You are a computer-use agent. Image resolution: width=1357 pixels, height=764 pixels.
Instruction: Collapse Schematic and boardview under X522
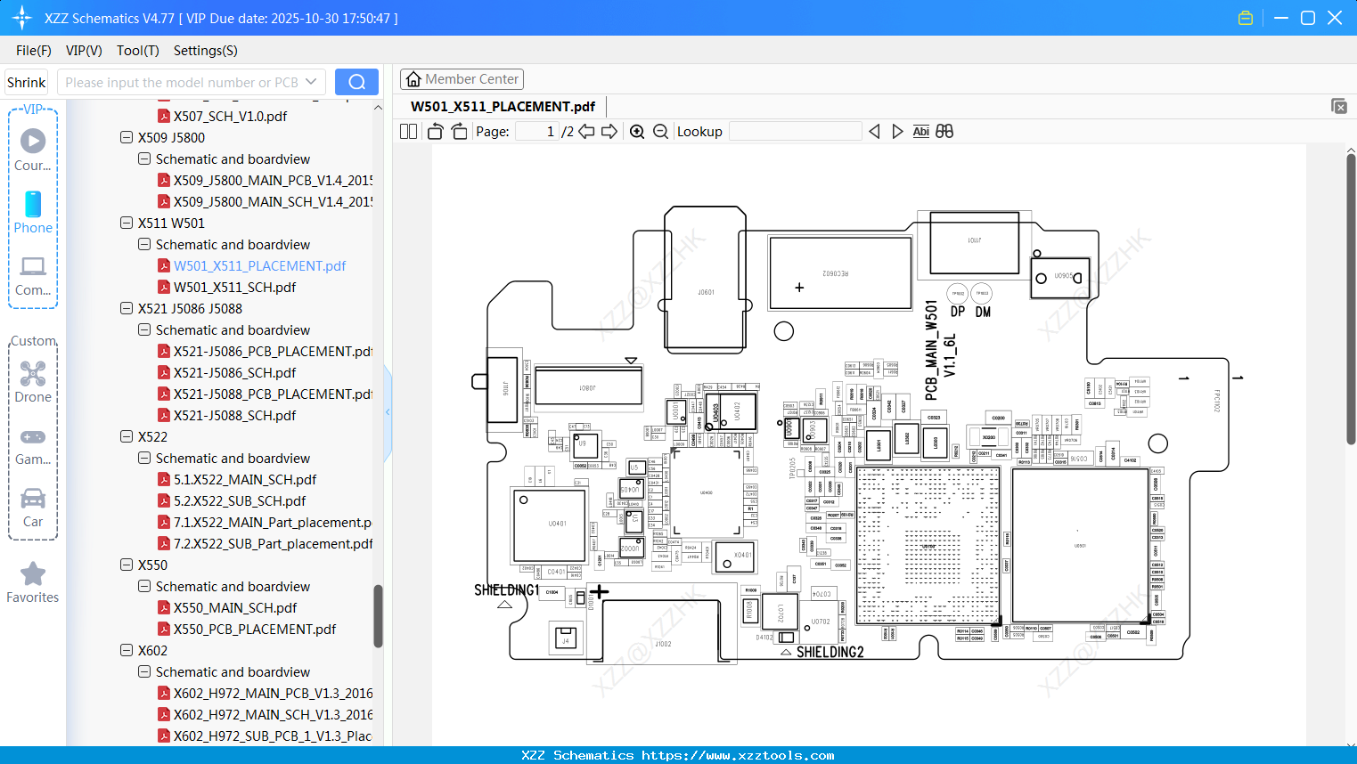tap(144, 458)
